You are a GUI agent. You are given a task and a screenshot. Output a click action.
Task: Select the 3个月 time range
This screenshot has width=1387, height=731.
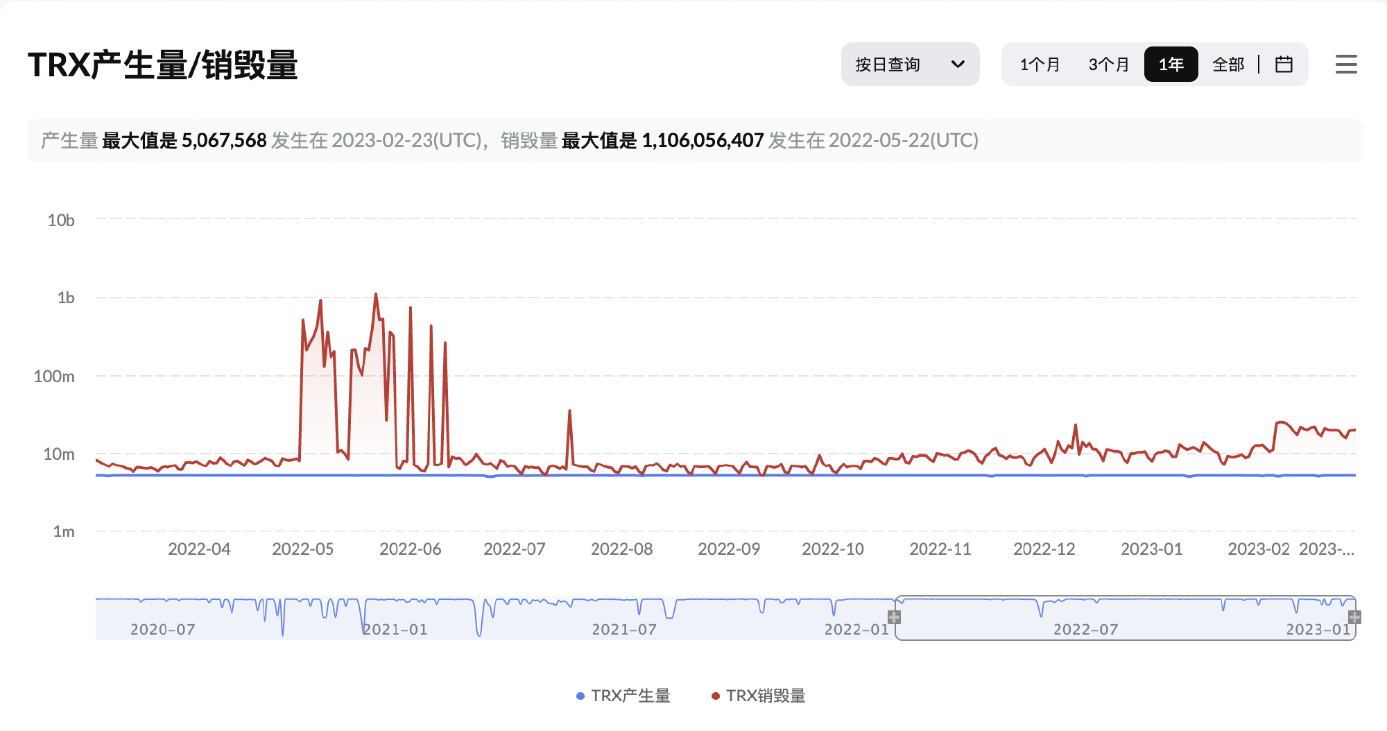pyautogui.click(x=1108, y=64)
